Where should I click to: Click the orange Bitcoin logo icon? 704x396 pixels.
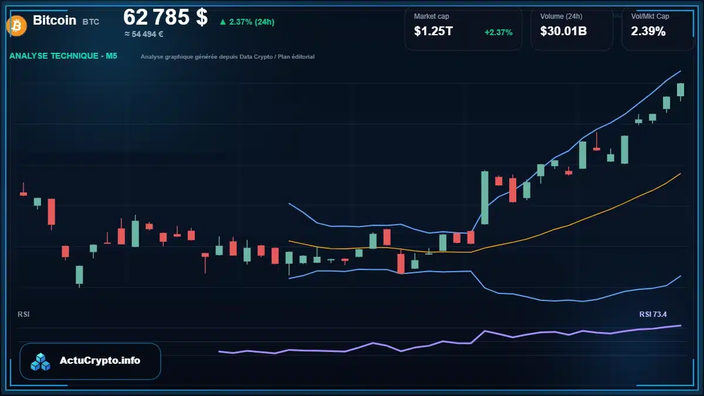coord(16,25)
